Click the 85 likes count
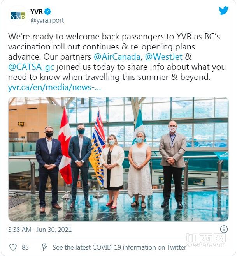Screen dimensions: 237x256 point(25,247)
